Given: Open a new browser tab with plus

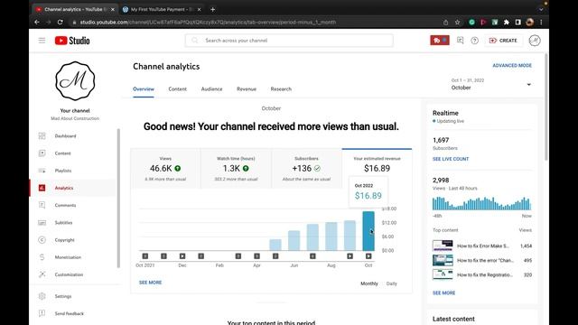Looking at the screenshot, I should (x=213, y=9).
